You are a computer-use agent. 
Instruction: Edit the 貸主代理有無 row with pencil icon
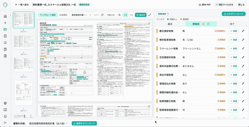click(x=243, y=75)
